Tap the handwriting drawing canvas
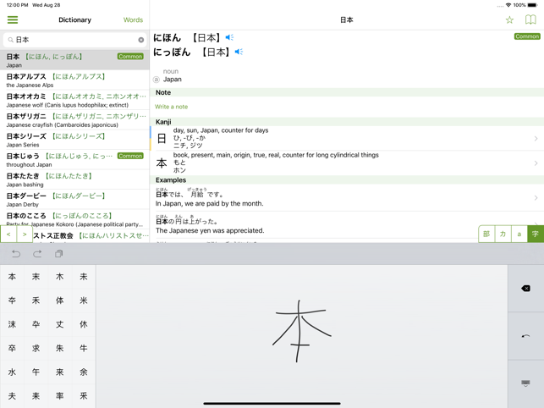This screenshot has height=408, width=544. coord(302,335)
